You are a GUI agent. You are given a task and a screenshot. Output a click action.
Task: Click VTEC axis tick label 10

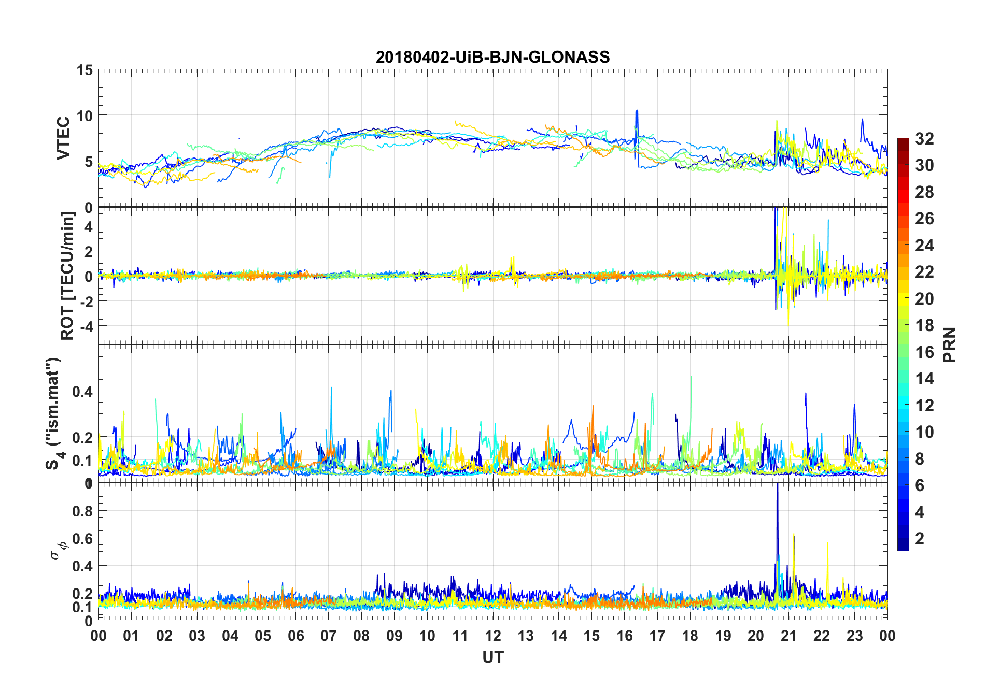84,116
